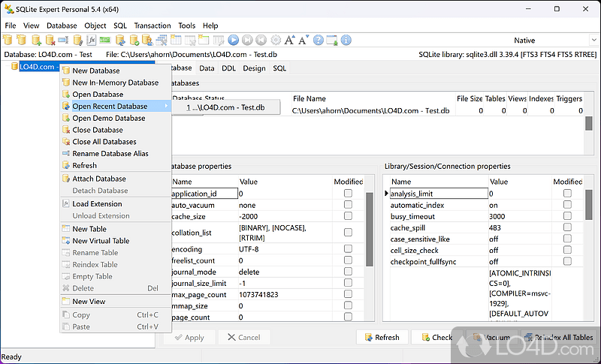Click the Apply button
601x364 pixels.
189,337
